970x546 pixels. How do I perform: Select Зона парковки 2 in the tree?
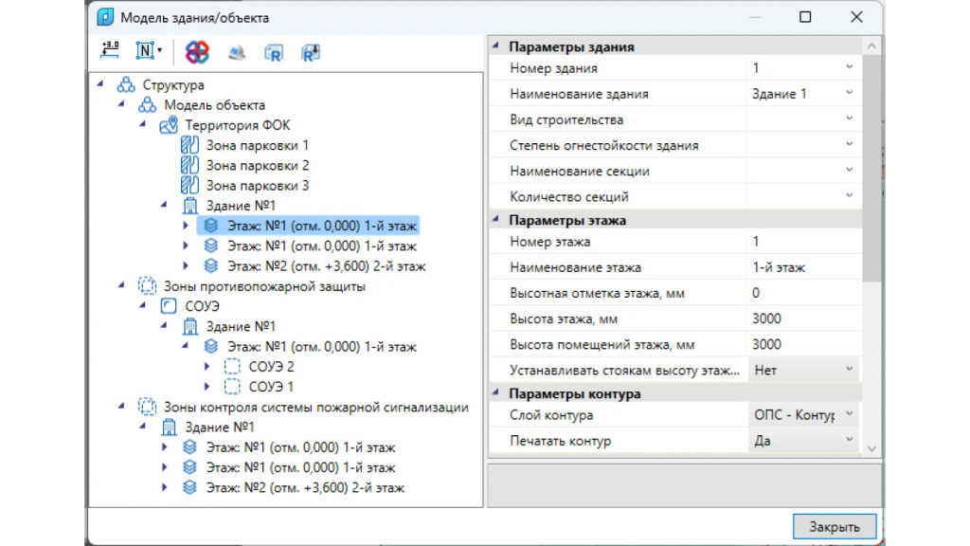(x=258, y=165)
